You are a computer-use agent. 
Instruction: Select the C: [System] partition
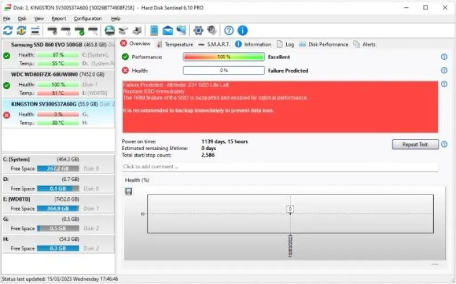click(x=57, y=159)
